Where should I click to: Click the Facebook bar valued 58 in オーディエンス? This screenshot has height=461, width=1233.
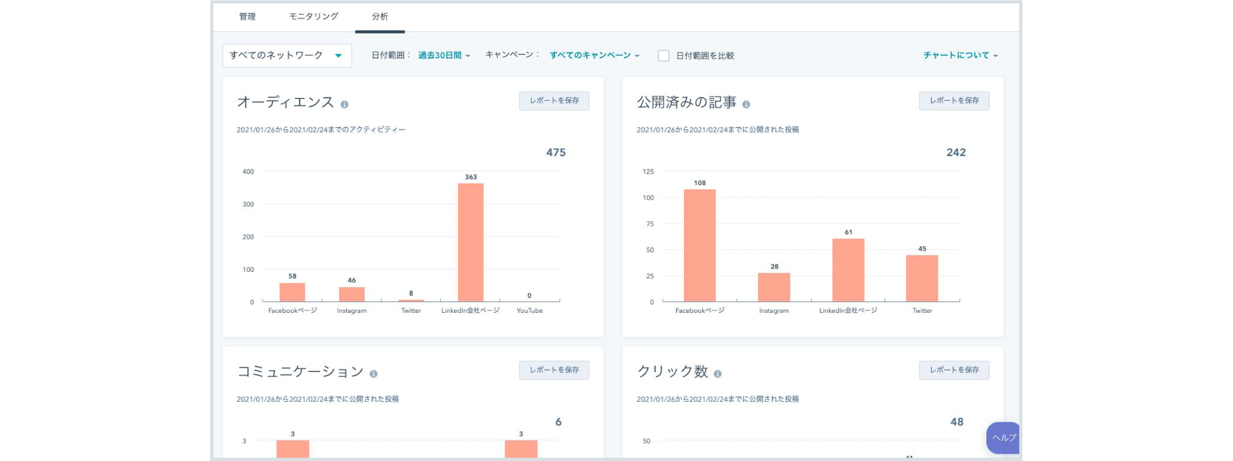click(x=292, y=292)
